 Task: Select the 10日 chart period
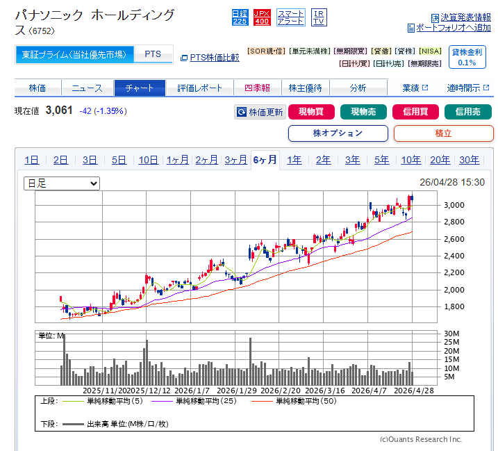(x=149, y=160)
